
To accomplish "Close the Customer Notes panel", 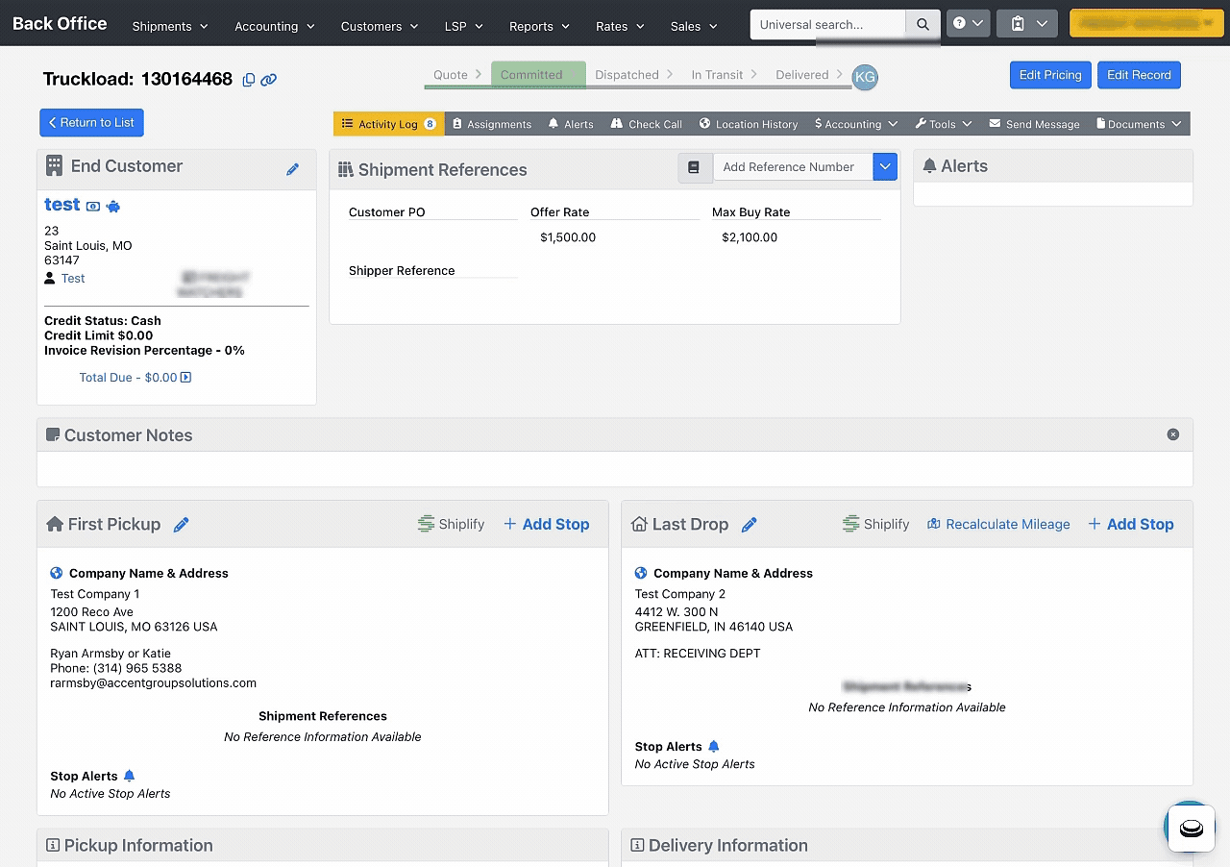I will [x=1172, y=434].
